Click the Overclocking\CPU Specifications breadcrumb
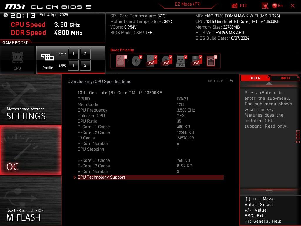The width and height of the screenshot is (301, 226). (99, 82)
